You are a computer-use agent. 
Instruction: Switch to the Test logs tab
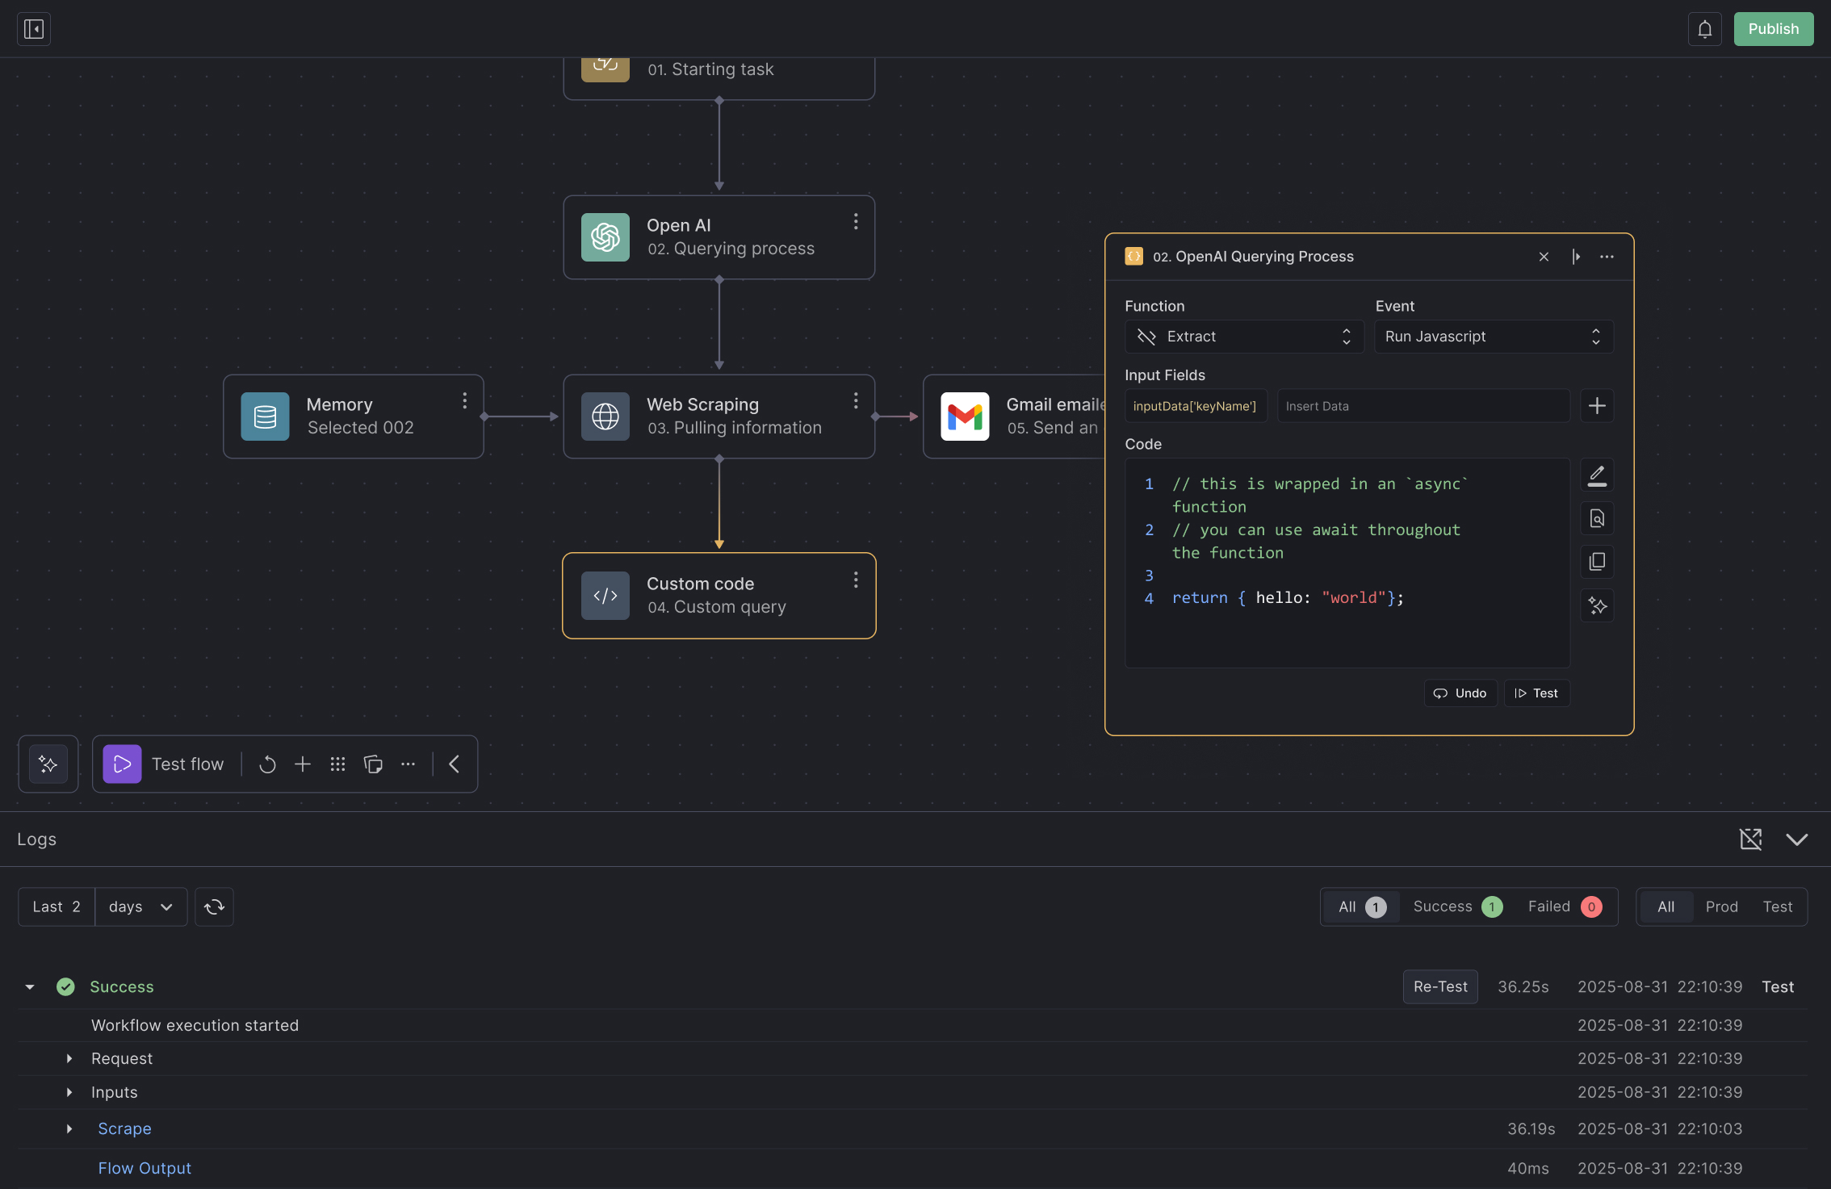point(1777,906)
